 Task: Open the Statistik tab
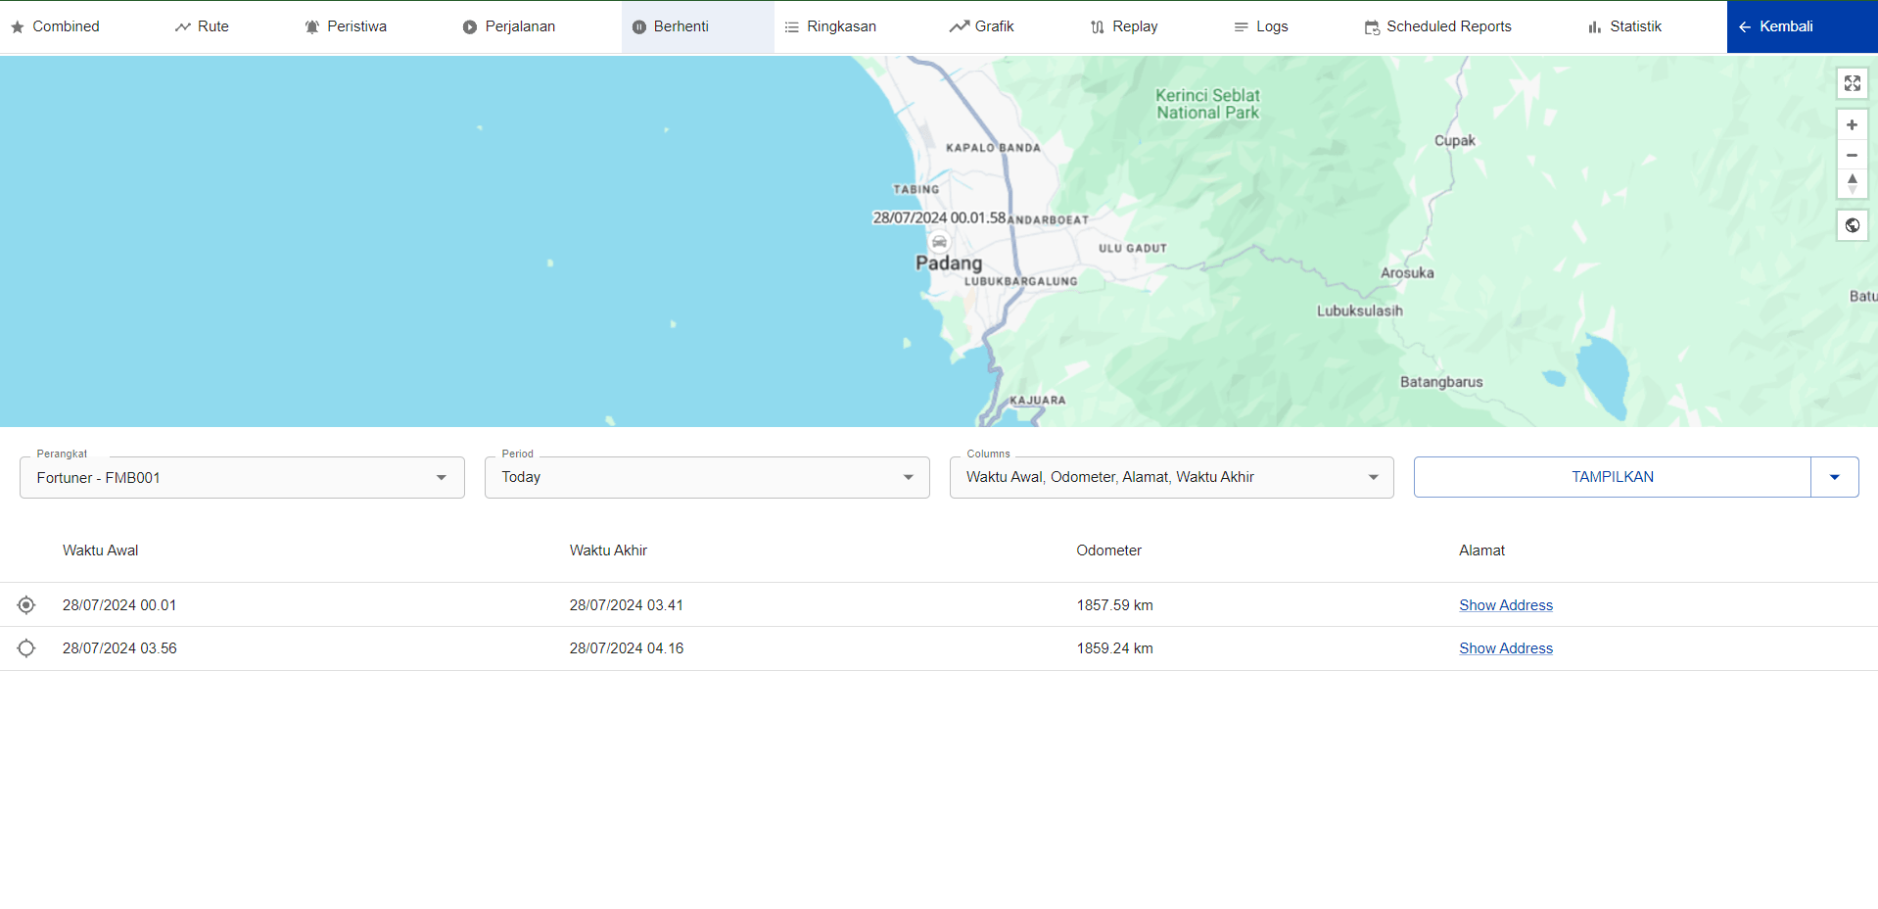pos(1624,26)
